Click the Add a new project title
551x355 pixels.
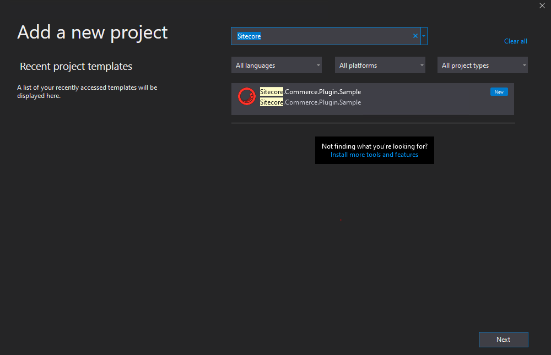pos(93,32)
